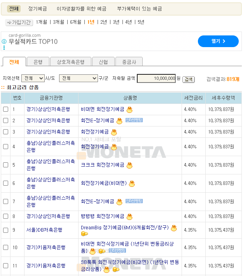Select the 정기예금 category menu
The width and height of the screenshot is (243, 276).
pos(38,9)
